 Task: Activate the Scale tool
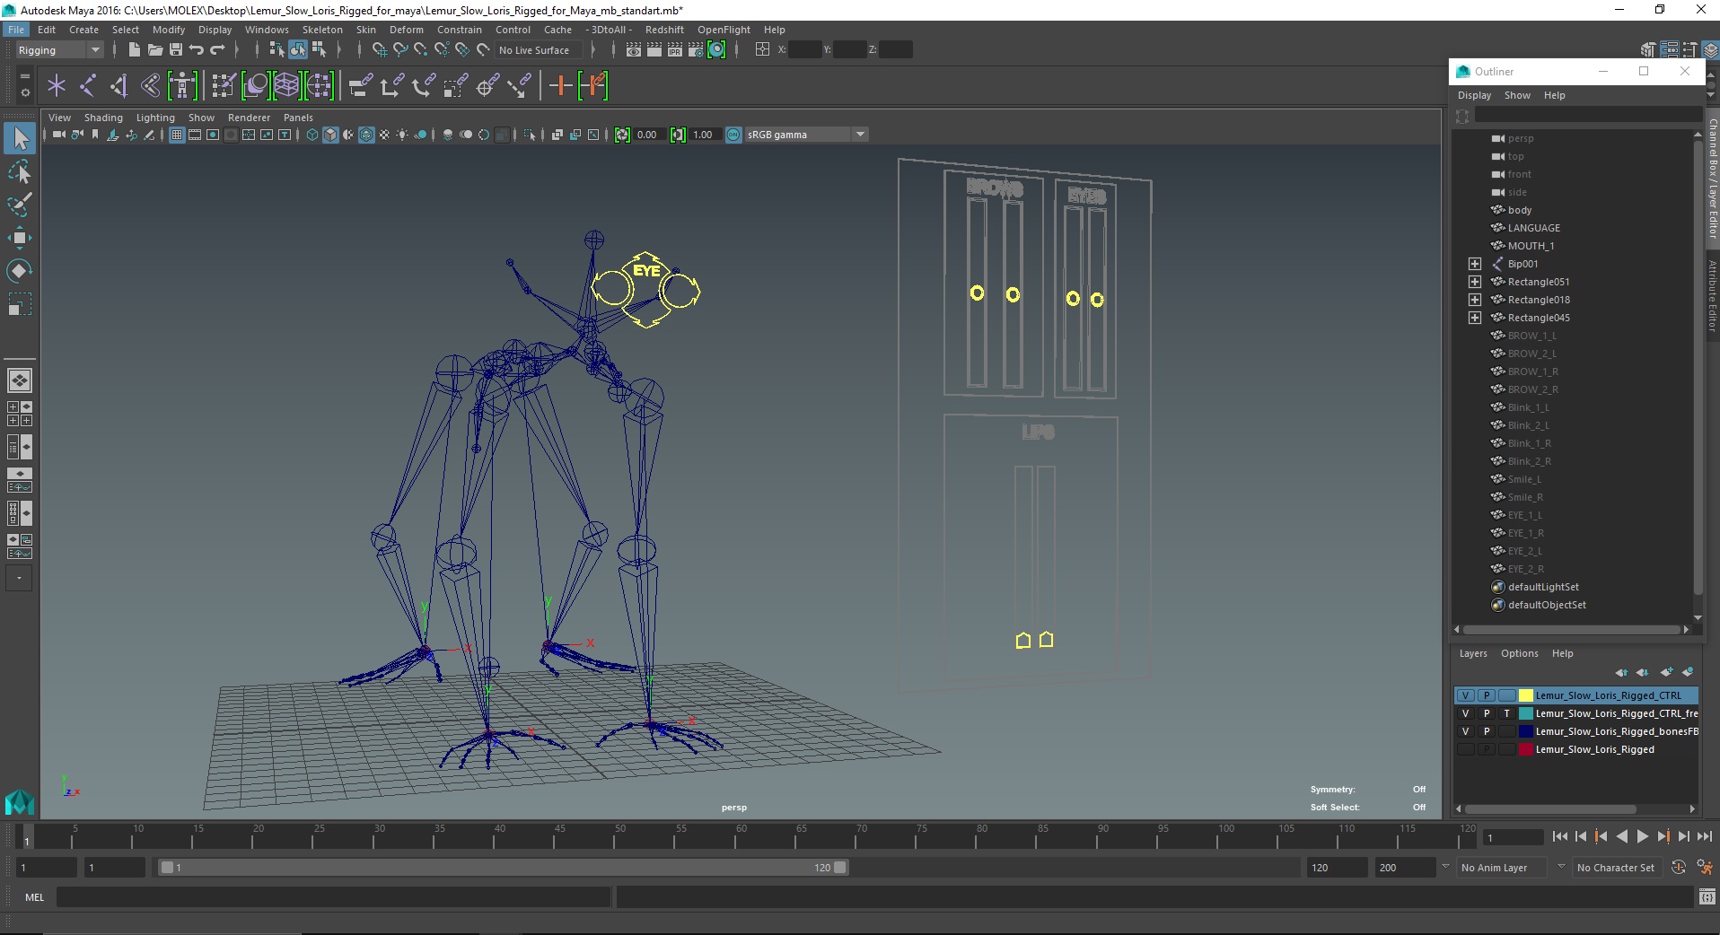(x=20, y=304)
